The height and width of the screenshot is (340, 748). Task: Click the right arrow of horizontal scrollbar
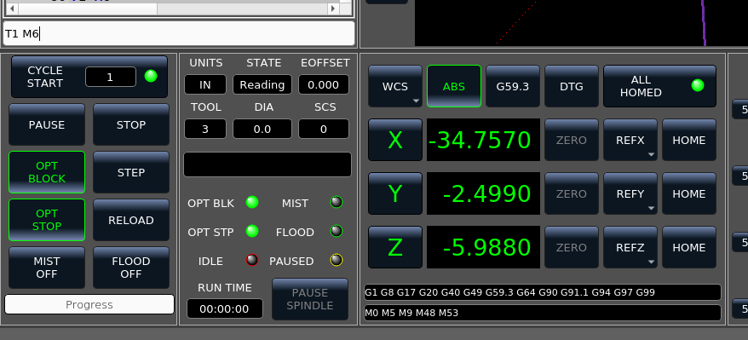tap(333, 9)
